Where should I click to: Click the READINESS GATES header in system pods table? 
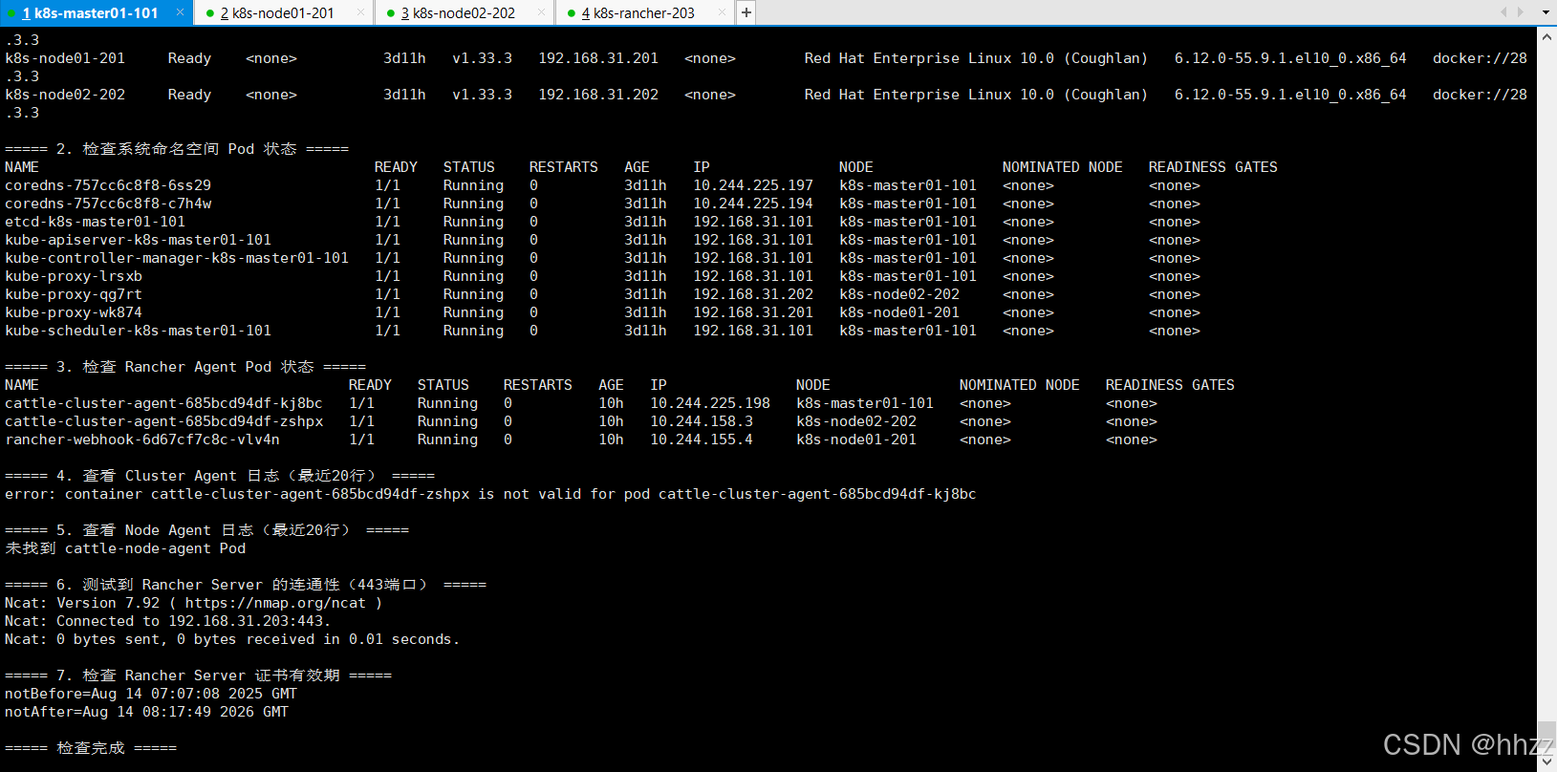pyautogui.click(x=1213, y=167)
